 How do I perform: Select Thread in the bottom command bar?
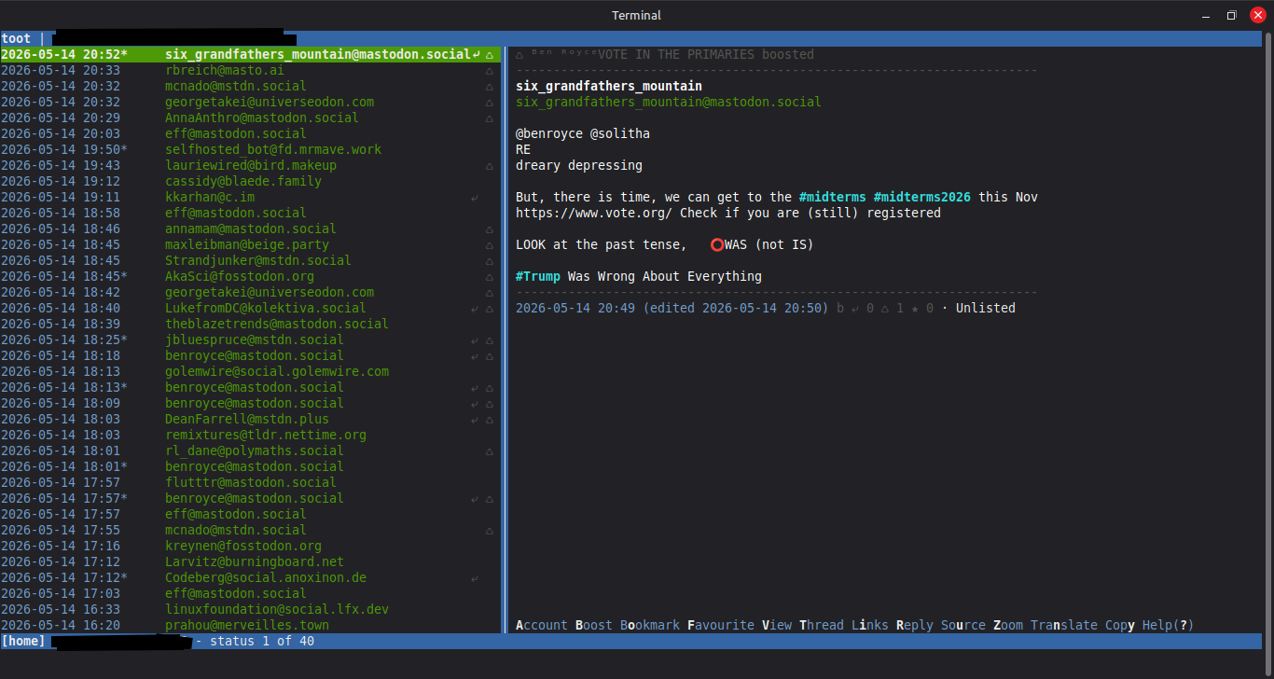tap(822, 625)
